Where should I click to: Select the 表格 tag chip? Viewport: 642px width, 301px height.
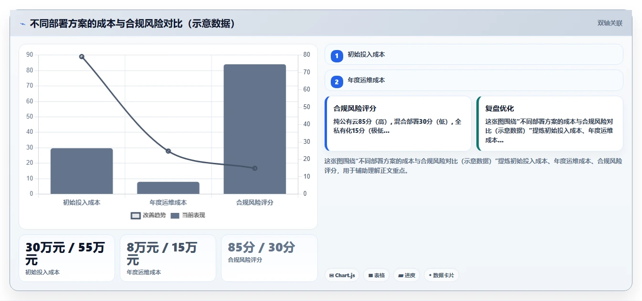point(377,275)
